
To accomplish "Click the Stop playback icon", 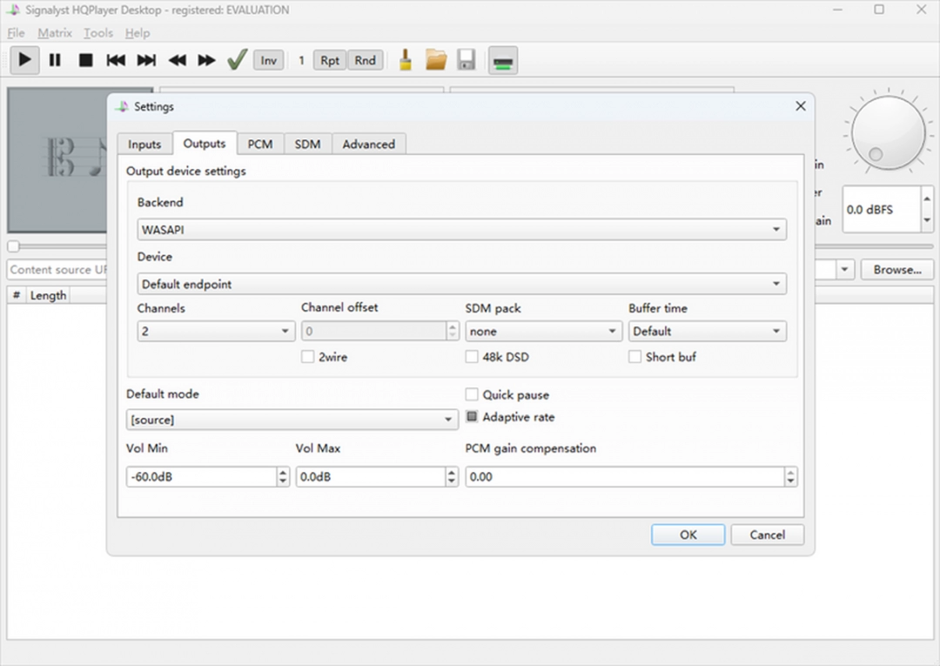I will point(86,60).
